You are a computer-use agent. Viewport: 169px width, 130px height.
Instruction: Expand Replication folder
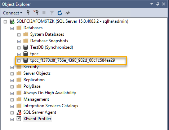coord(12,80)
